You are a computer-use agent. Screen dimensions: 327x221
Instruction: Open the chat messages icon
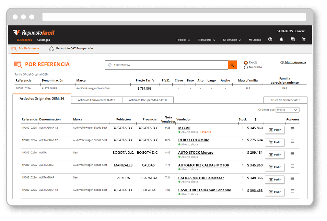[292, 39]
